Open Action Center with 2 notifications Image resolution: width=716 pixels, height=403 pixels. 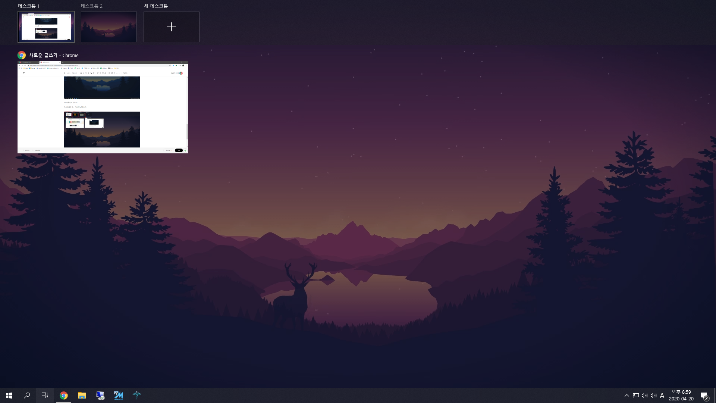tap(704, 396)
